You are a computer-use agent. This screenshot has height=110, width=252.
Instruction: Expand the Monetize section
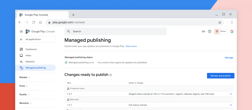coord(25,103)
